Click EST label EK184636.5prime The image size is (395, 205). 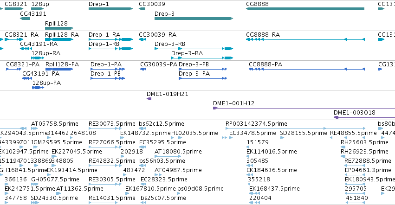[272, 170]
